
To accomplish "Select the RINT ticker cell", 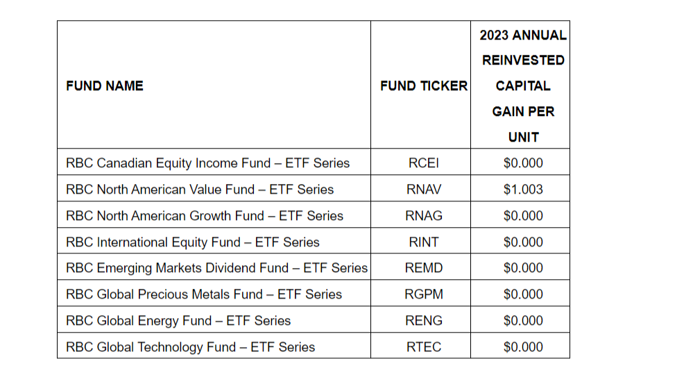I will pyautogui.click(x=422, y=242).
